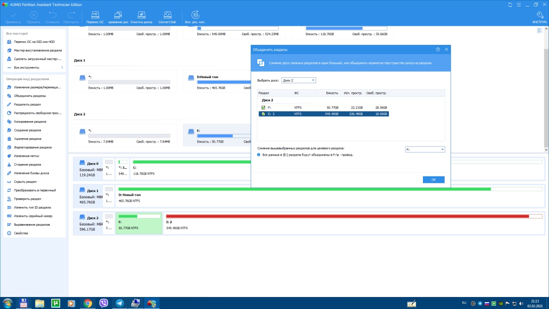
Task: Open Сделать загрузочный мастер
Action: 34,59
